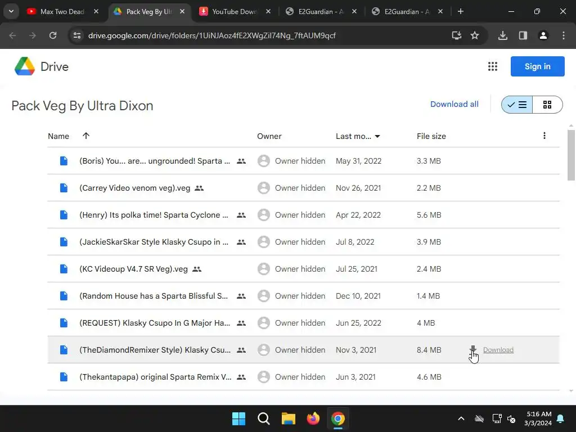Viewport: 576px width, 432px height.
Task: Click the file icon for (Thekantapapa) original Sparta row
Action: pyautogui.click(x=64, y=377)
